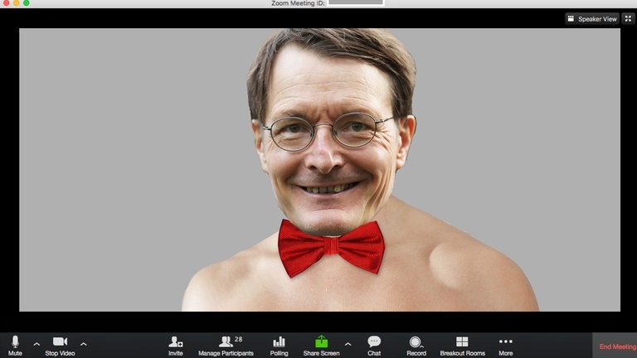Start recording the meeting

416,346
